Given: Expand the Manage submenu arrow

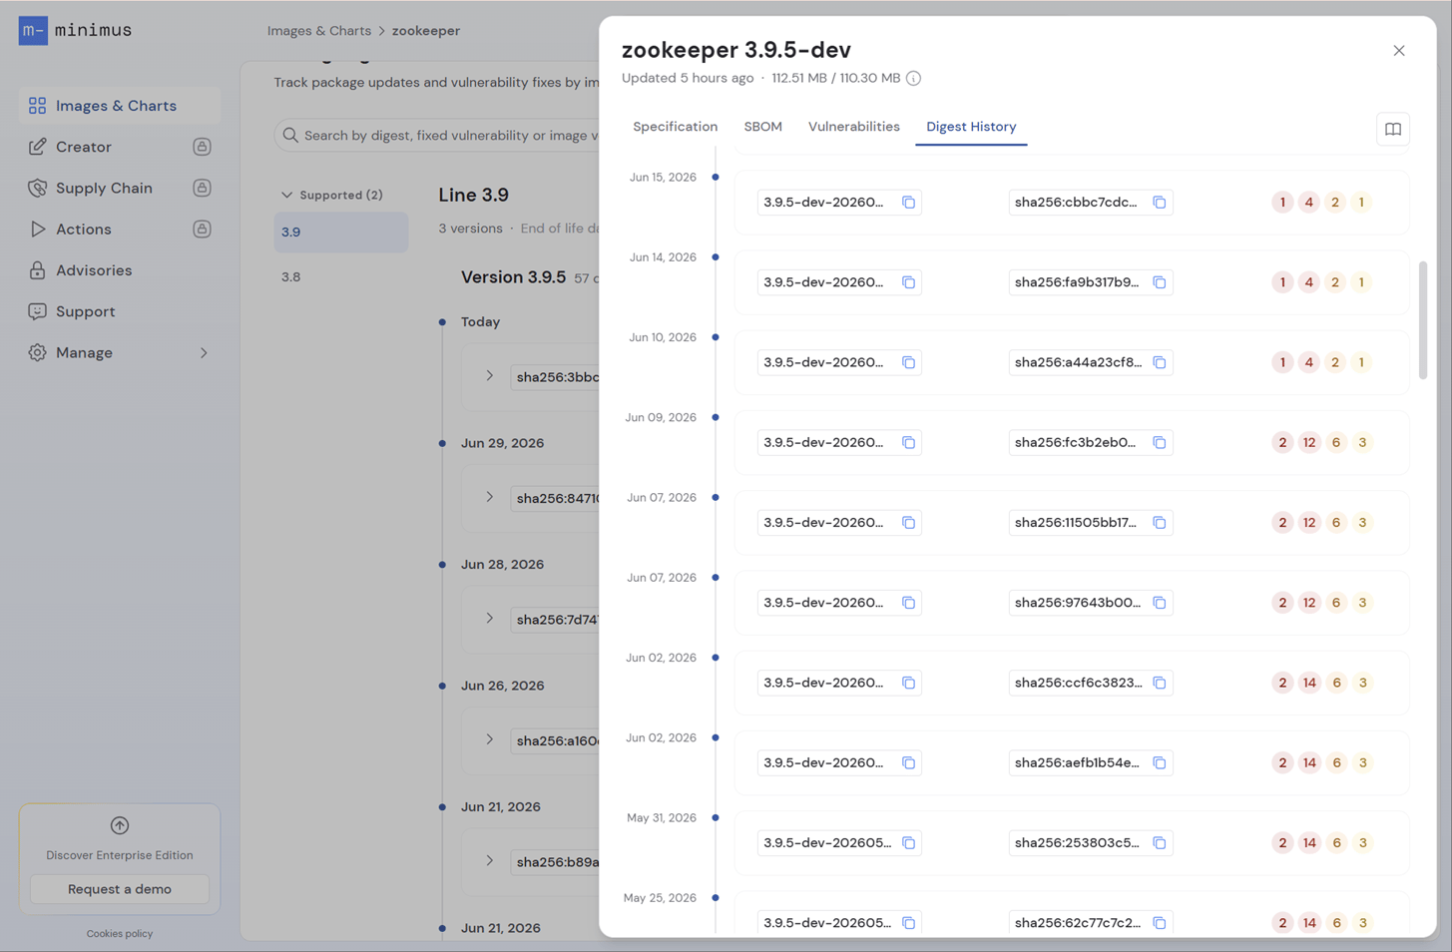Looking at the screenshot, I should [204, 353].
